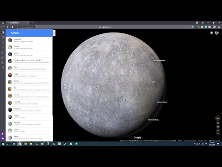Choose Ceres (Церера) from the list
222x167 pixels.
29,82
